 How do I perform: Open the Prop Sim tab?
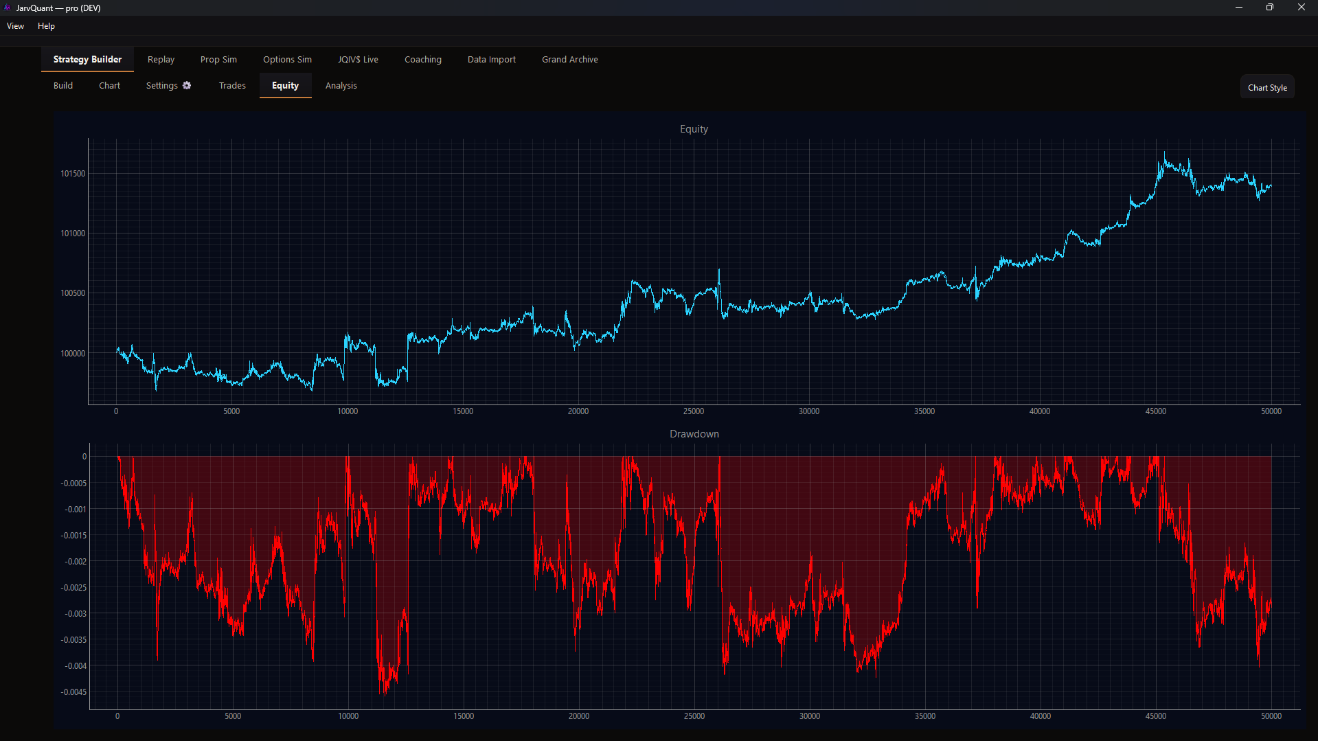pos(218,59)
